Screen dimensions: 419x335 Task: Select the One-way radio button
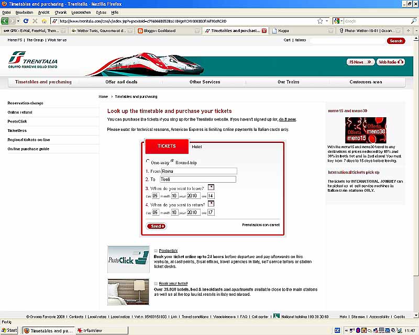coord(148,161)
